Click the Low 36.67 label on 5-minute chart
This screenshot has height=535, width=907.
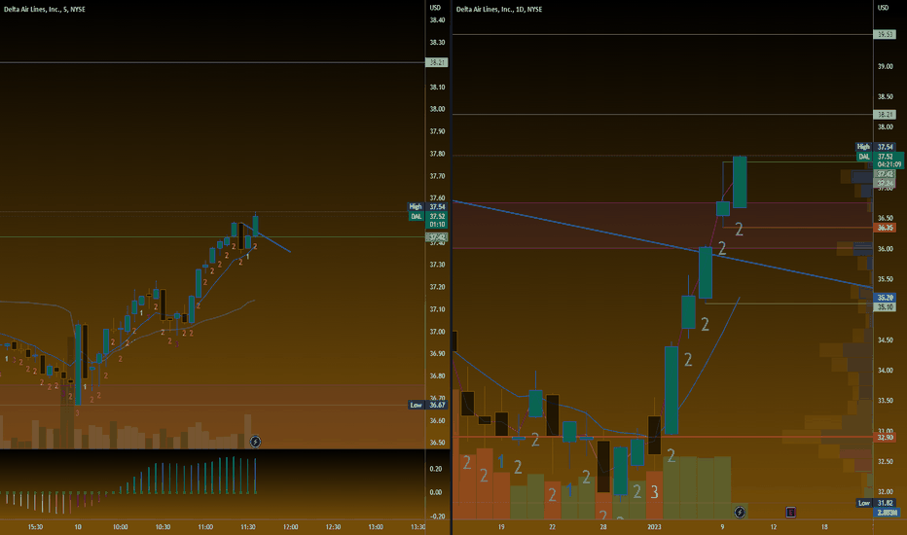[x=428, y=405]
